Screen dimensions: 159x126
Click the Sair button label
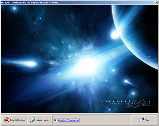click(x=147, y=120)
